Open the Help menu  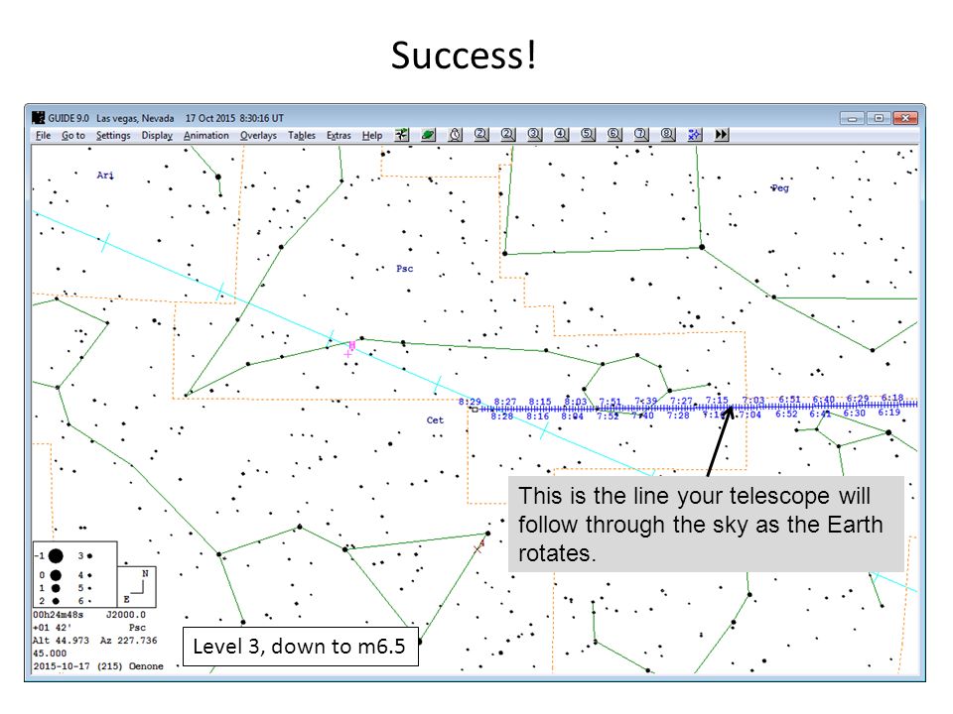(x=372, y=136)
